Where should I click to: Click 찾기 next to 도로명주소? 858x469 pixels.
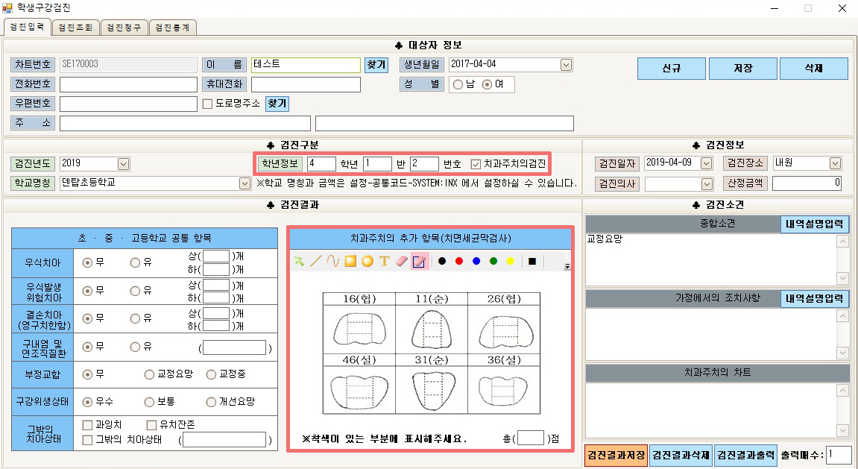277,104
